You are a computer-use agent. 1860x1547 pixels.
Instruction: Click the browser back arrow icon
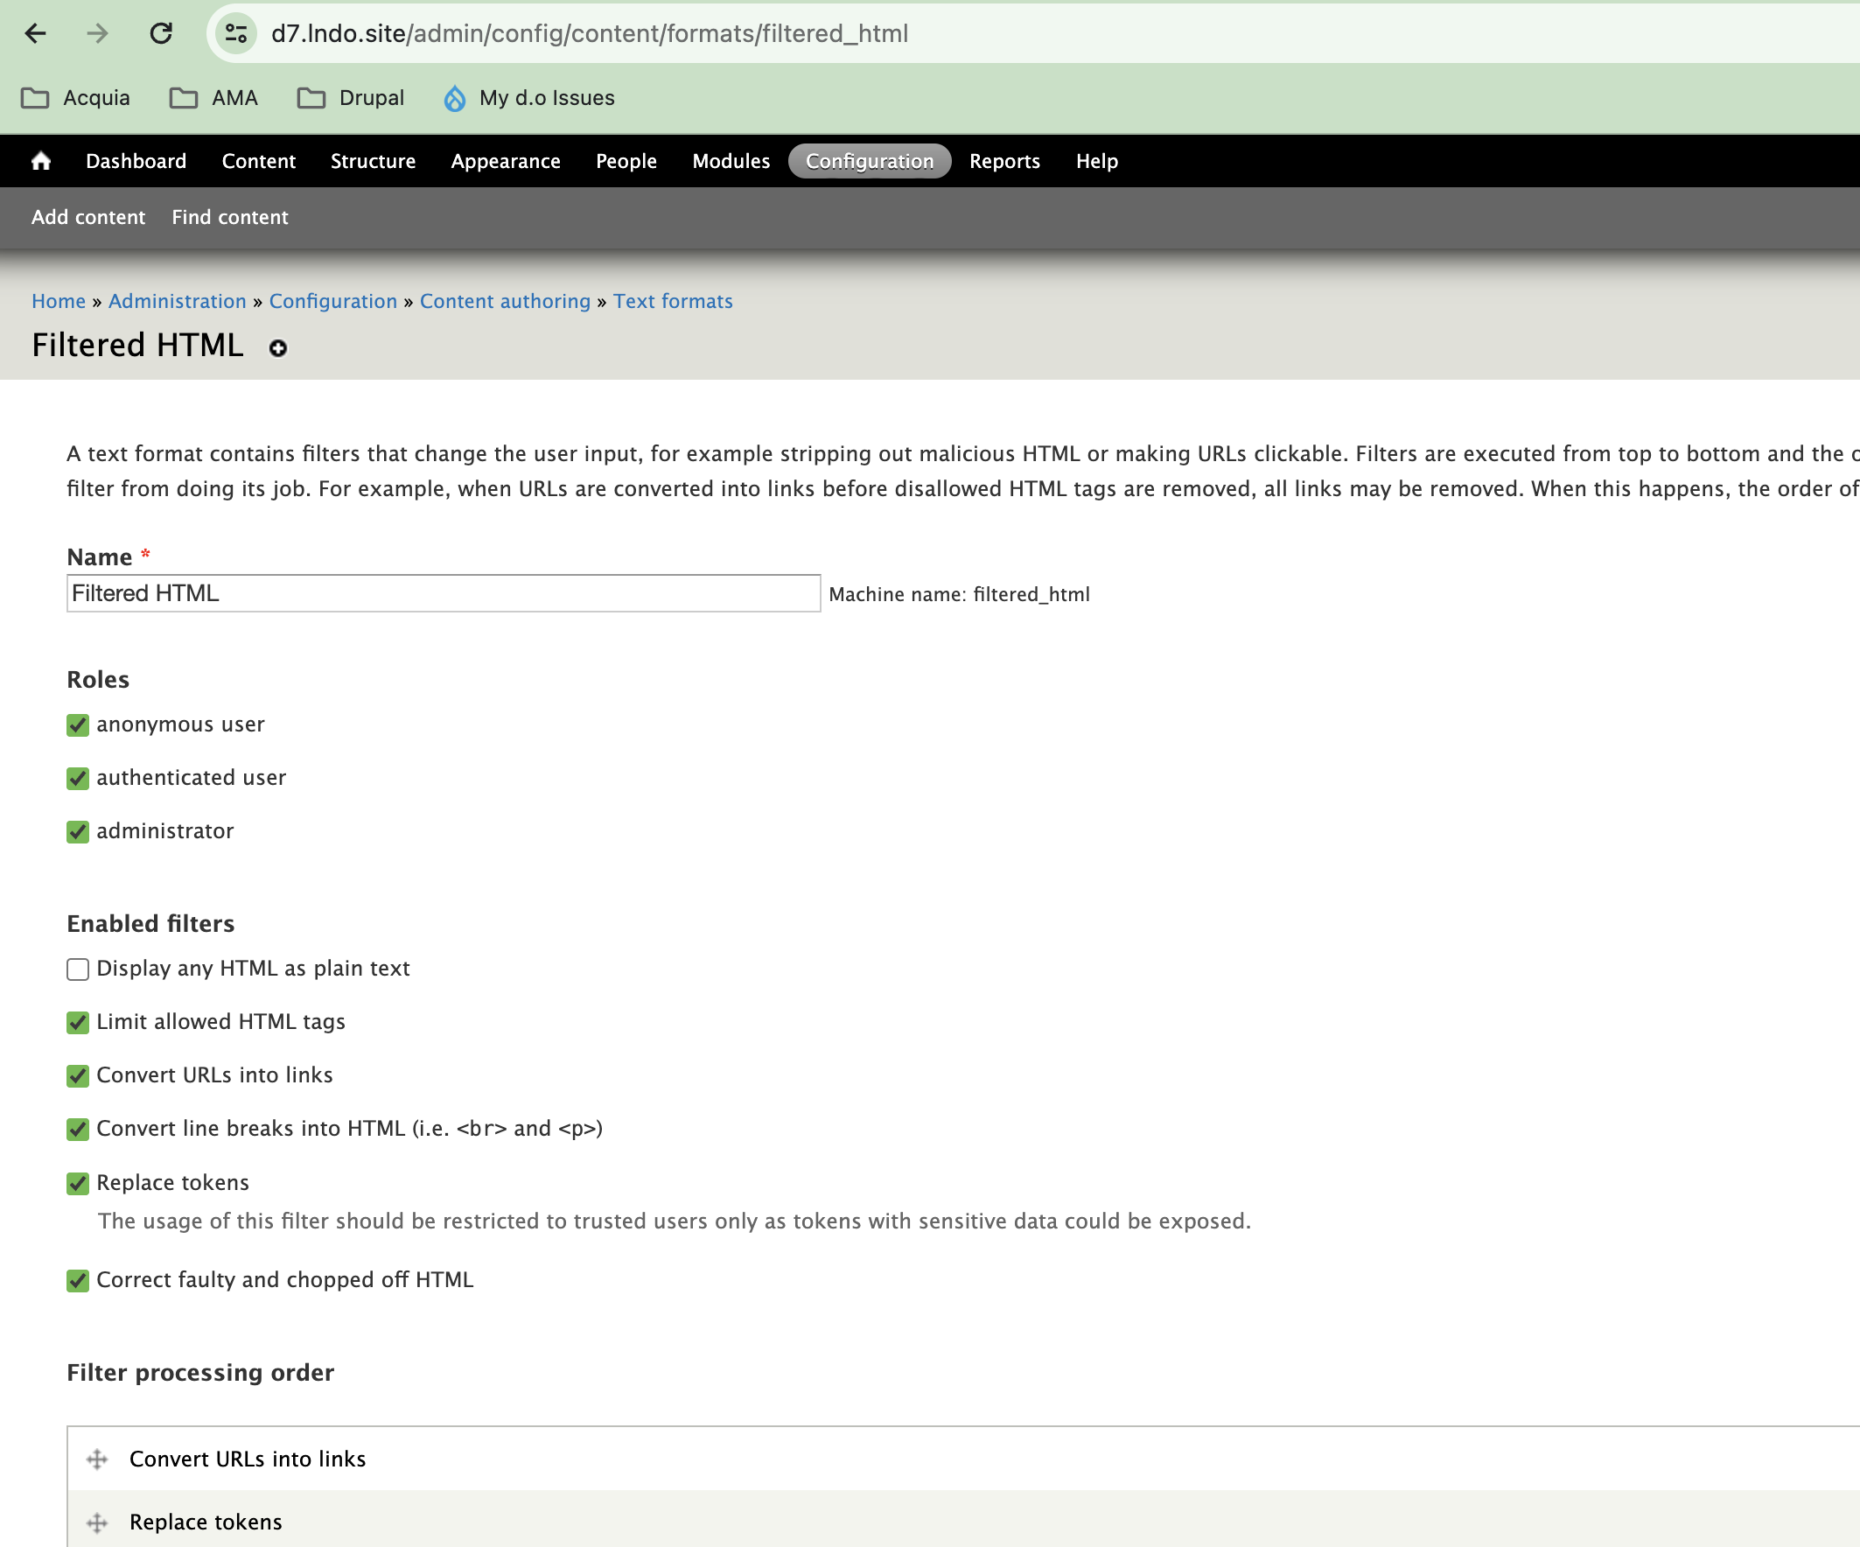pyautogui.click(x=35, y=33)
